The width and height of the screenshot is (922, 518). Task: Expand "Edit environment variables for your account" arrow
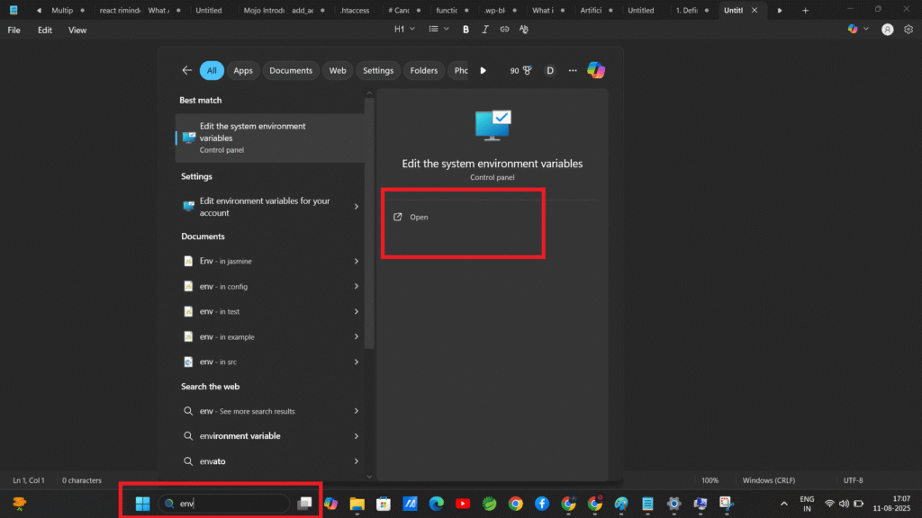[x=357, y=207]
